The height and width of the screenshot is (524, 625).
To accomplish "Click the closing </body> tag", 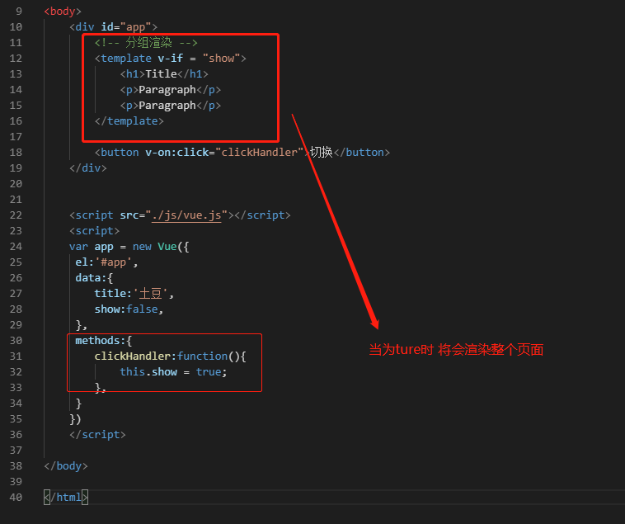I will click(x=66, y=465).
